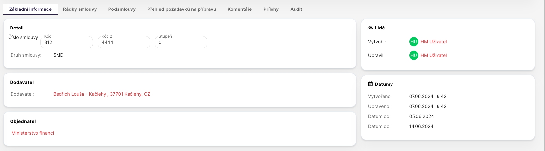Click the Datum do value 14.06.2024
The width and height of the screenshot is (545, 151).
[x=421, y=126]
